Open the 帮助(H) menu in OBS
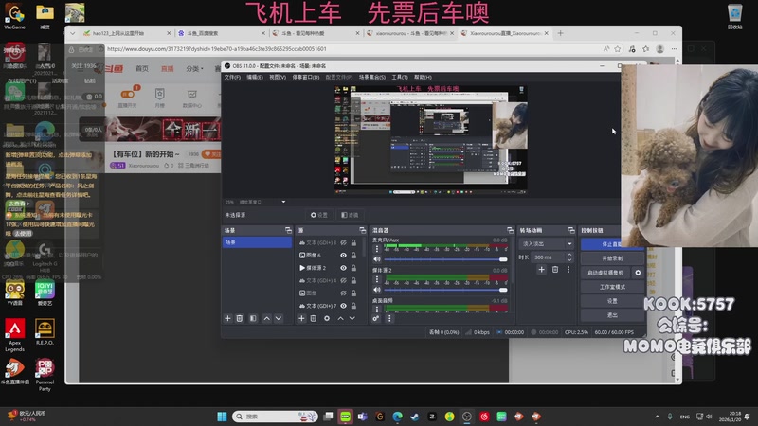 coord(423,78)
